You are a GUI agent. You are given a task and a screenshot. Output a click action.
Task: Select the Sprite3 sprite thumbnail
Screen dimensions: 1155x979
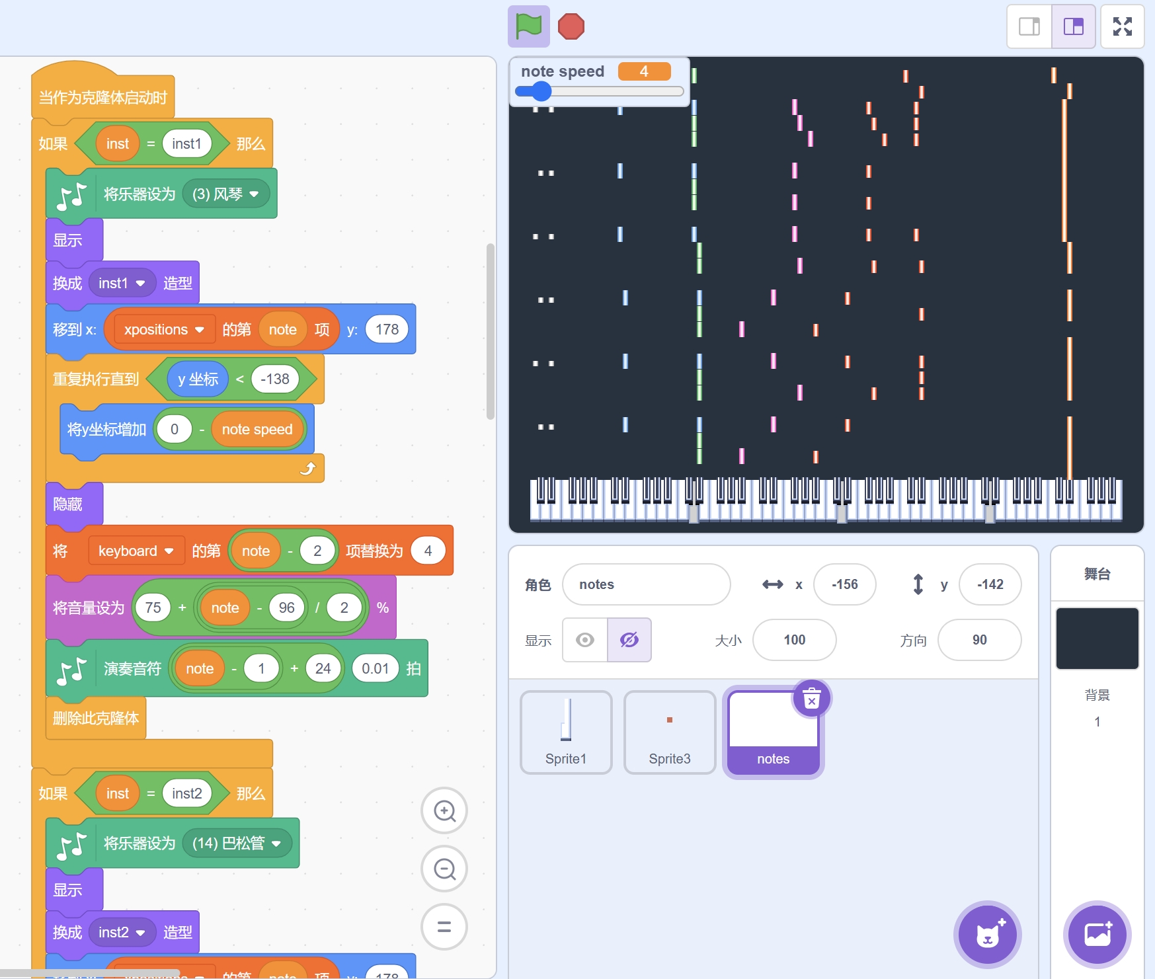pyautogui.click(x=669, y=732)
